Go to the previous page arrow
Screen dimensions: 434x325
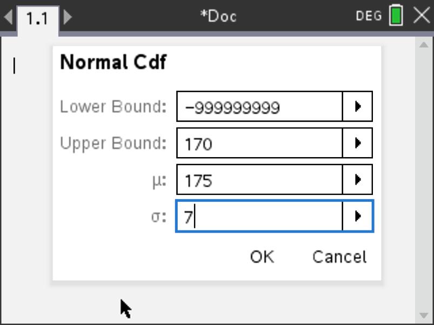[x=8, y=17]
